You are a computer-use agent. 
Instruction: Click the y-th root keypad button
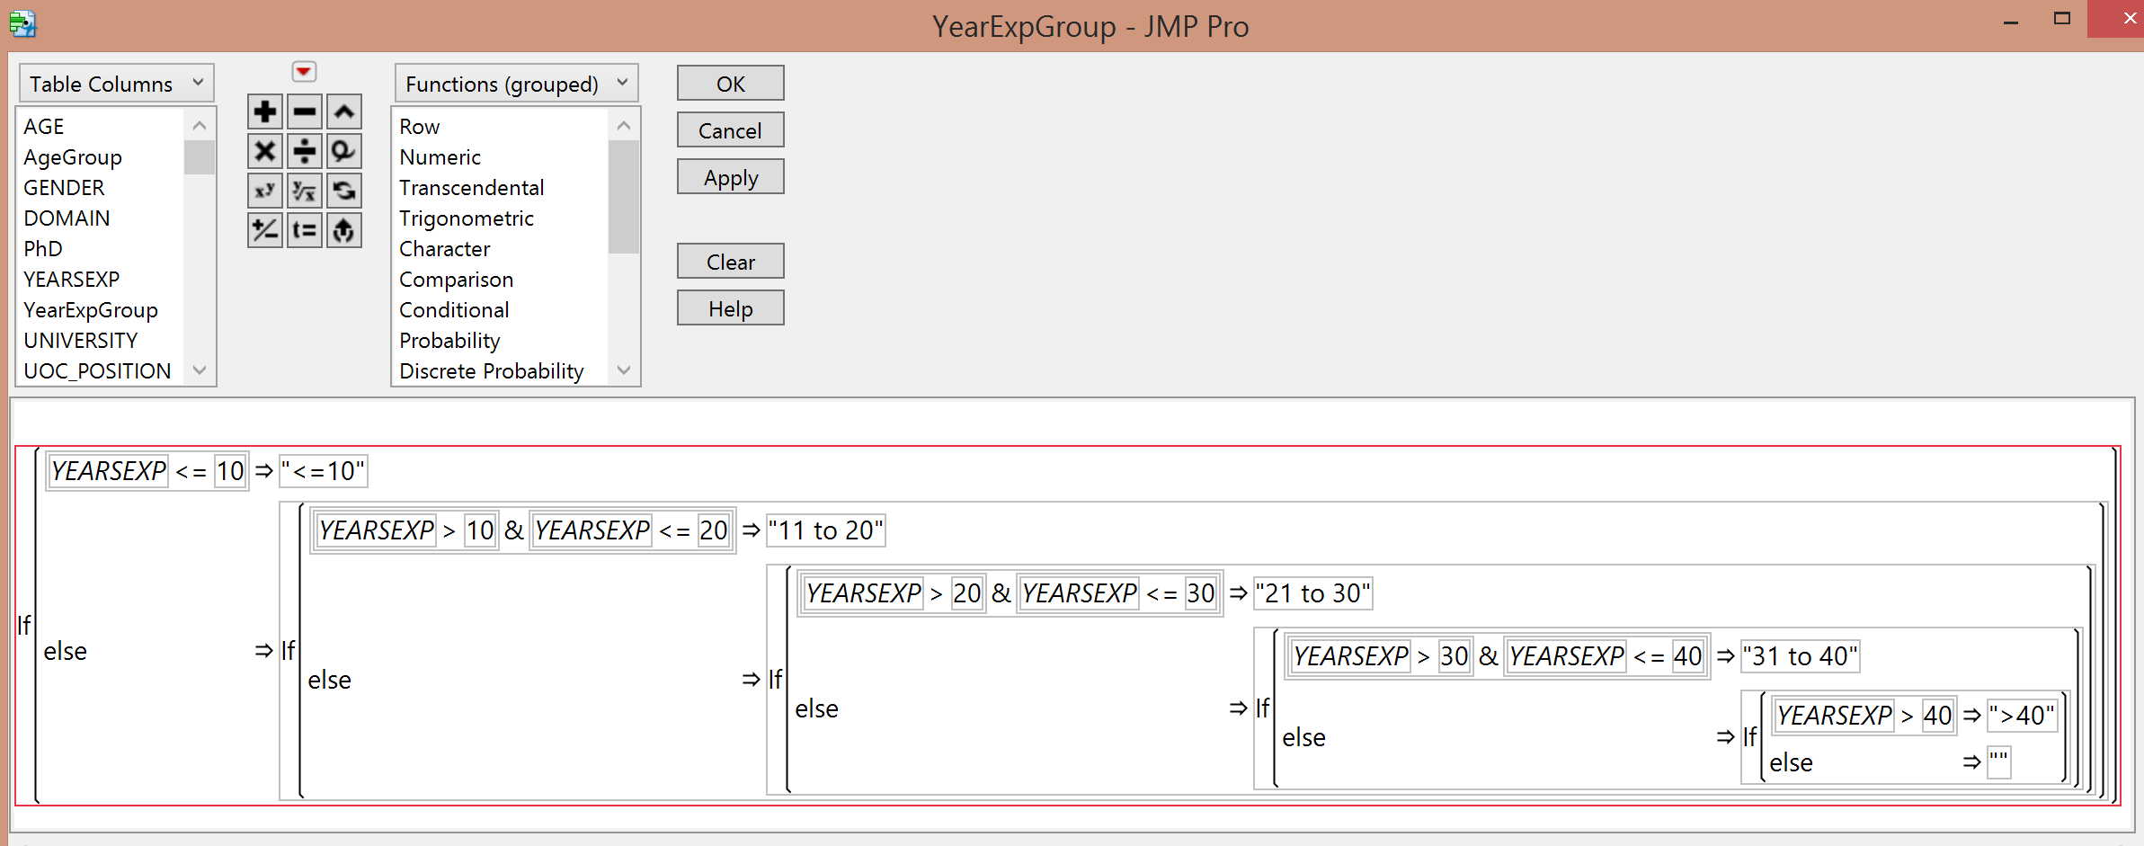tap(305, 191)
